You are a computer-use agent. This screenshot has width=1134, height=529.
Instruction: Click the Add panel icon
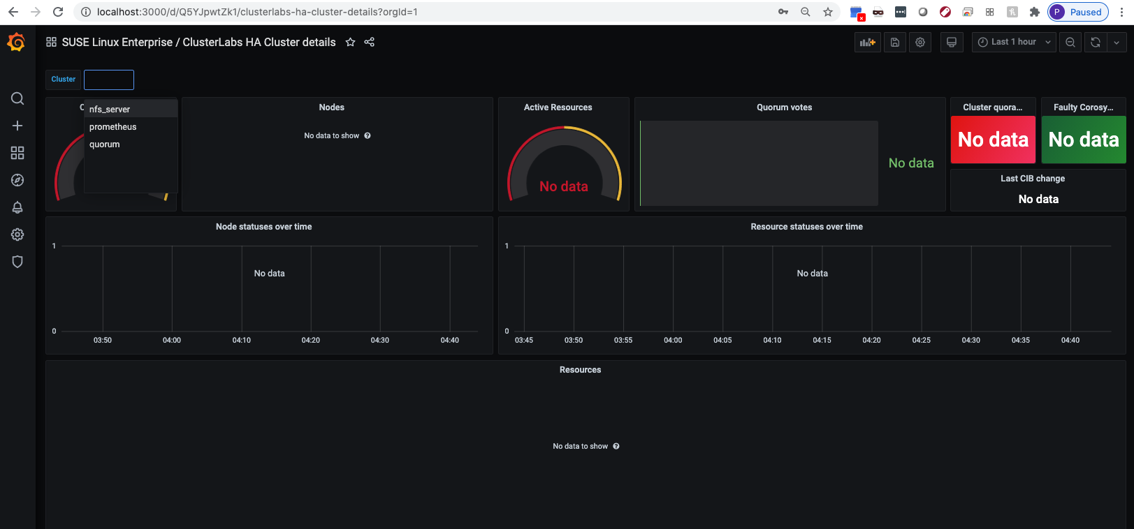867,43
